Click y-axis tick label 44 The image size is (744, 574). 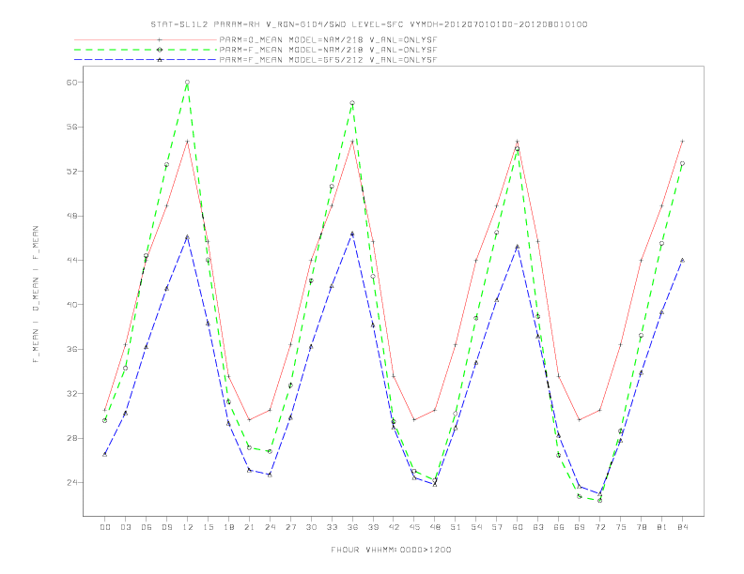[x=71, y=260]
